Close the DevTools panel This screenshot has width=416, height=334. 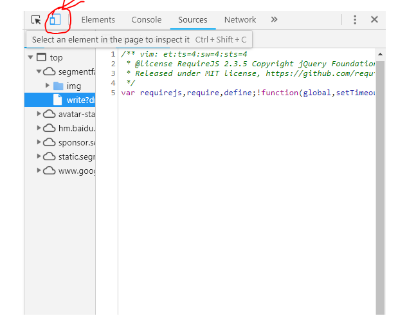pyautogui.click(x=374, y=19)
